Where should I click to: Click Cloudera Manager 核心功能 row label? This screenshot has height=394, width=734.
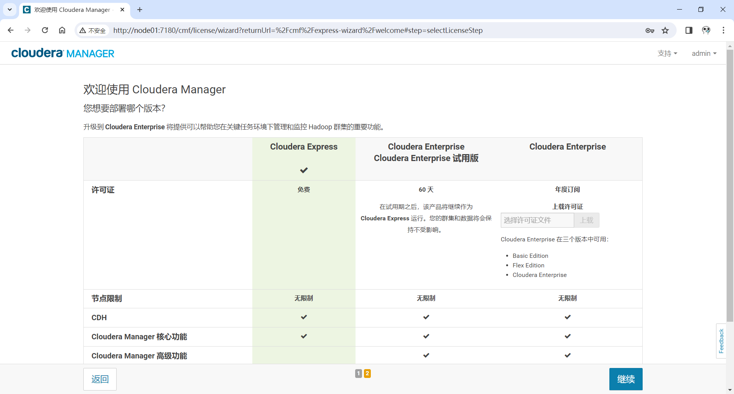pyautogui.click(x=139, y=337)
